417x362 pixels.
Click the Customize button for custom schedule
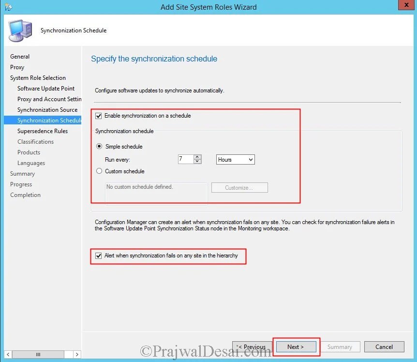[x=239, y=187]
